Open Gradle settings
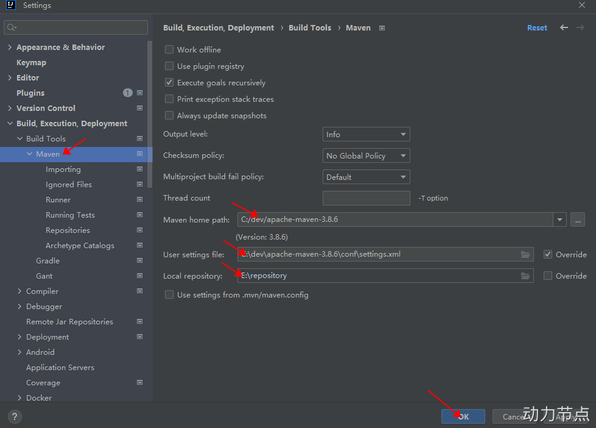This screenshot has height=428, width=596. coord(48,260)
